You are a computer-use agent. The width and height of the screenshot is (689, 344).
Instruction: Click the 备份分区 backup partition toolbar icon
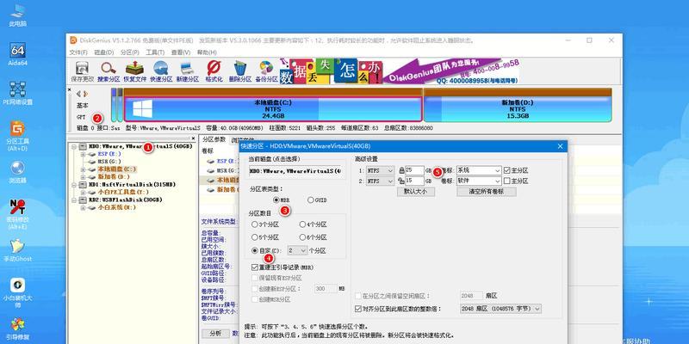[x=266, y=71]
